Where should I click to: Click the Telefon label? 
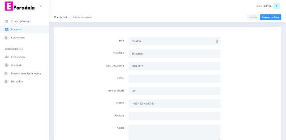(x=119, y=103)
